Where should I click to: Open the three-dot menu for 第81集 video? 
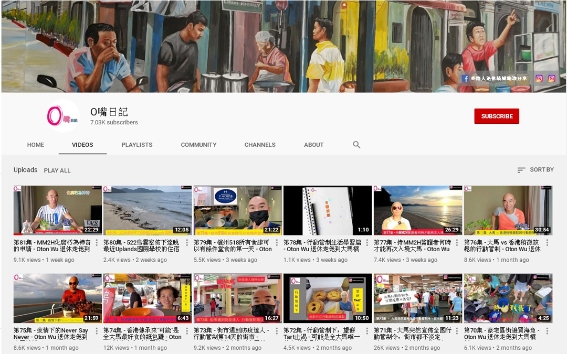point(97,243)
